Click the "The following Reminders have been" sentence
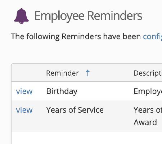This screenshot has height=144, width=162. (76, 36)
